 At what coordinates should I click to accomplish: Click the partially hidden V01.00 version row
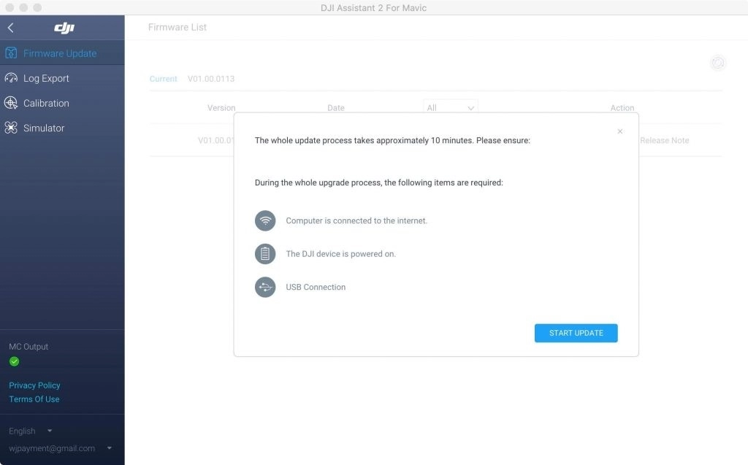[x=216, y=140]
